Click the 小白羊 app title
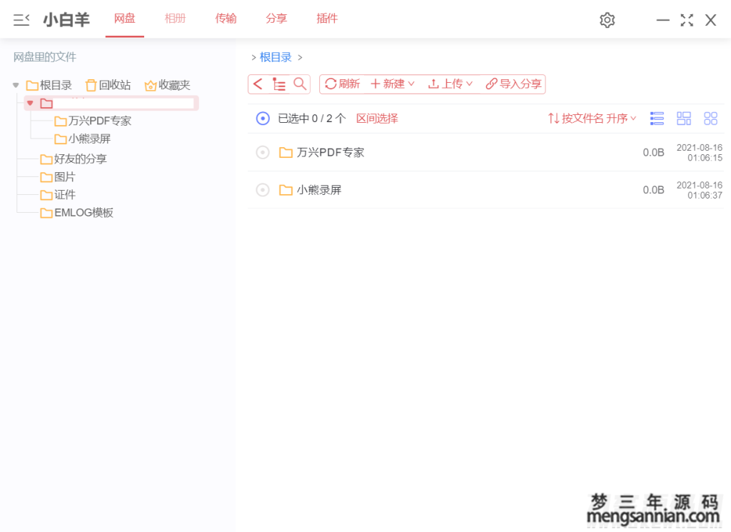 (66, 19)
